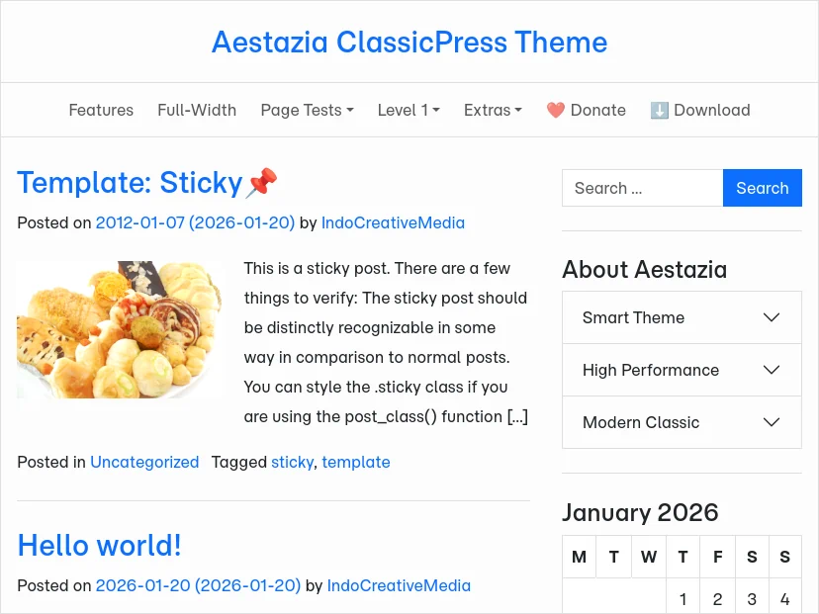Open the Aestazia ClassicPress Theme site title
The image size is (819, 614).
click(x=409, y=43)
